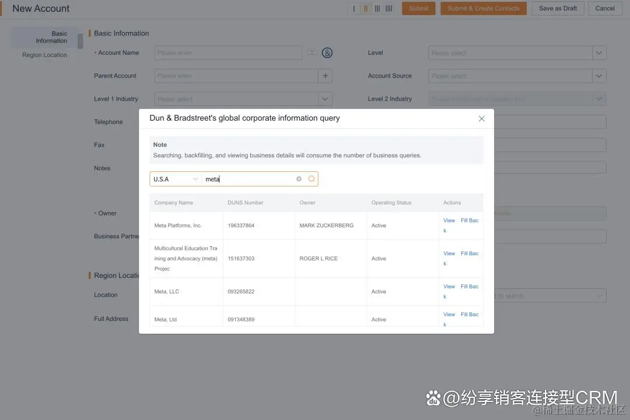Click the Parent Account input field
Image resolution: width=630 pixels, height=420 pixels.
236,76
